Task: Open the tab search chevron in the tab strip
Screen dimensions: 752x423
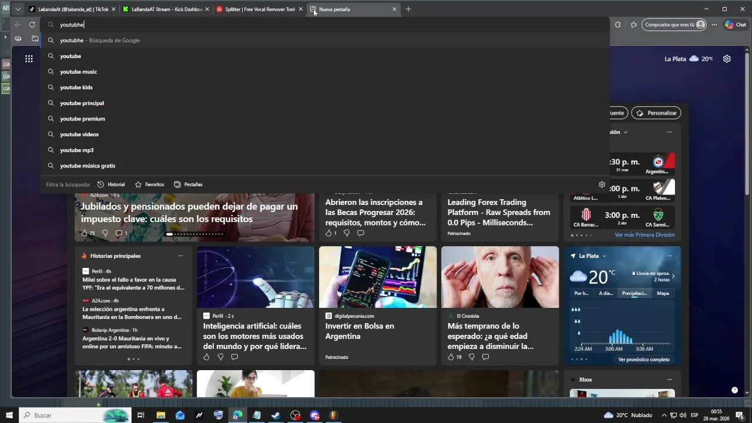Action: click(18, 9)
